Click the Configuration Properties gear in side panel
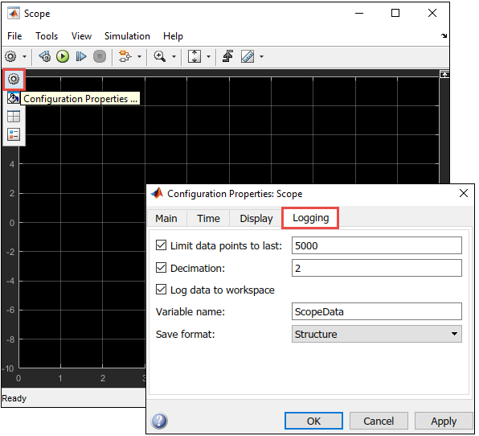 (14, 79)
